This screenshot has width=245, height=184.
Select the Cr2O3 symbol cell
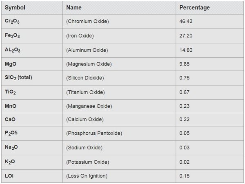(x=12, y=22)
